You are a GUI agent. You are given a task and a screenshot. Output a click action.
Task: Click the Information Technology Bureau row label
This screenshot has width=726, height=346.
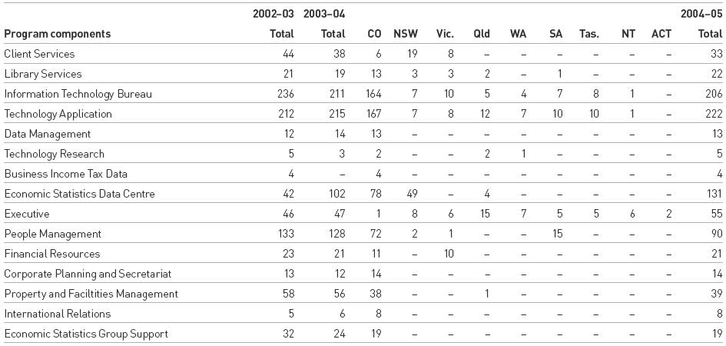pos(78,94)
